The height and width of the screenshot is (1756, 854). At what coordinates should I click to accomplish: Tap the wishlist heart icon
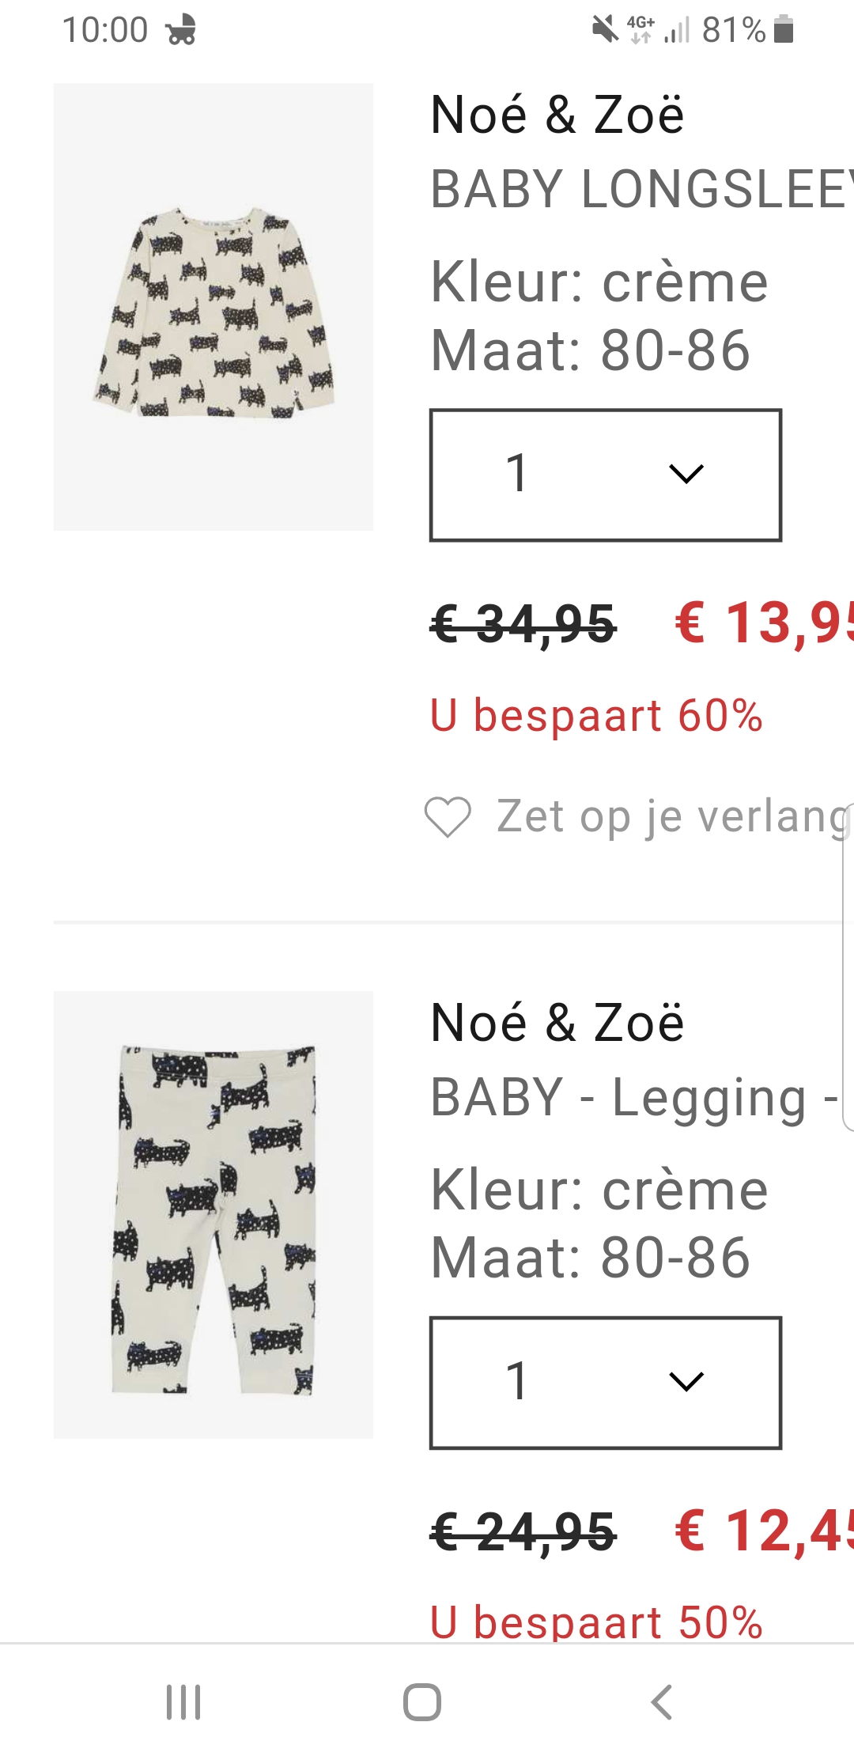coord(448,816)
